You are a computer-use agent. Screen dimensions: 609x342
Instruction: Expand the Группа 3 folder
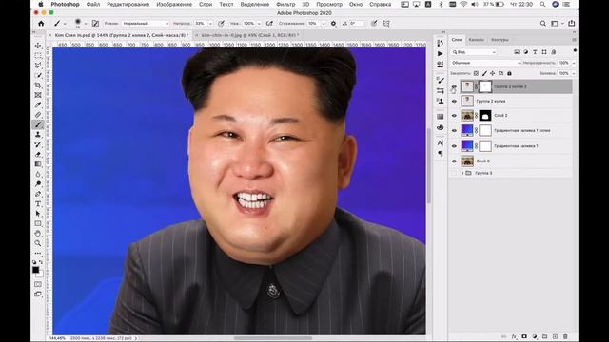(x=462, y=173)
